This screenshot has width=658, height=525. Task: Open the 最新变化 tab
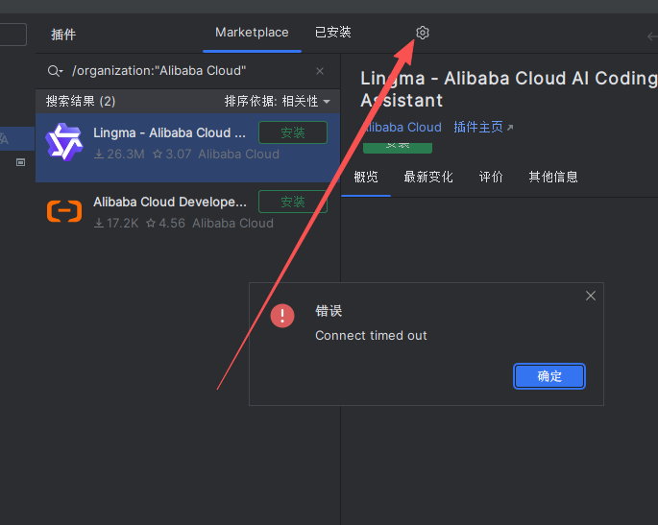click(428, 177)
